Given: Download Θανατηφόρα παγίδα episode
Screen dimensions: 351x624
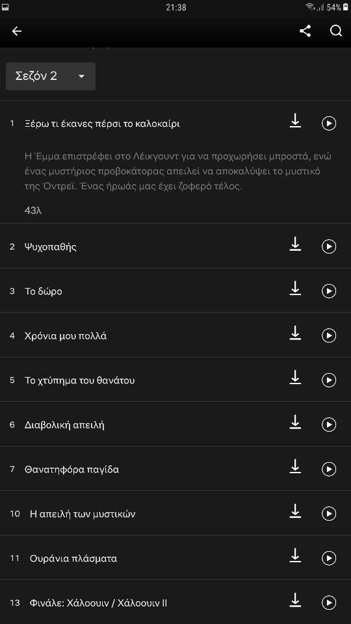Looking at the screenshot, I should click(x=295, y=467).
